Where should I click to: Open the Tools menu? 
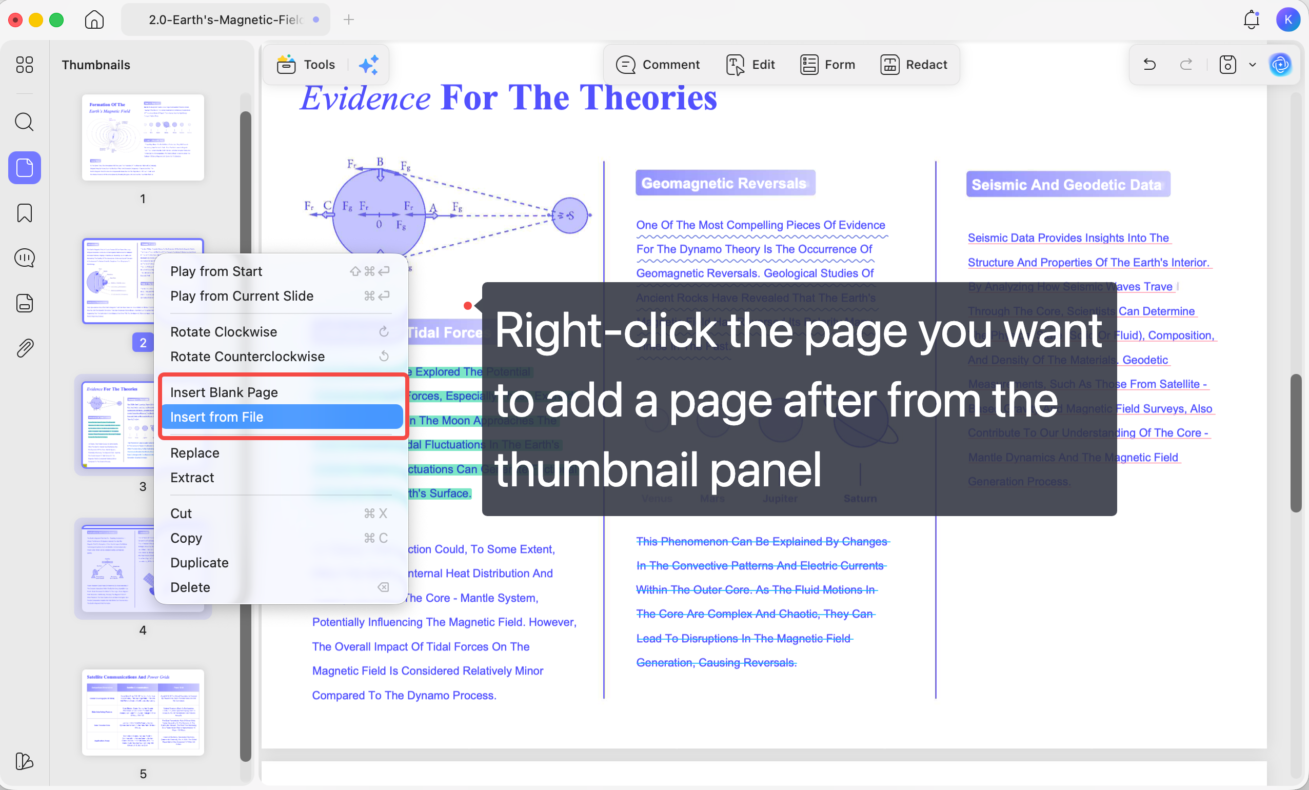point(306,65)
